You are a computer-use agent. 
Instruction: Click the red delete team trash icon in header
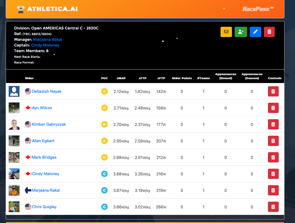269,32
